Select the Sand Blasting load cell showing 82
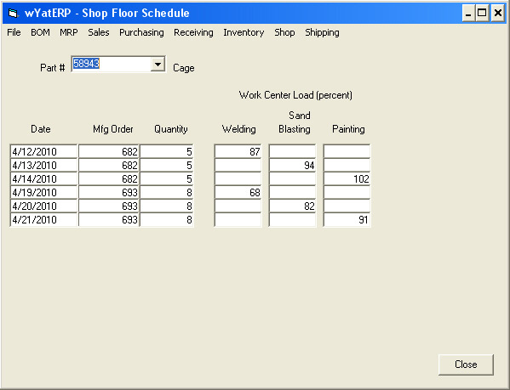This screenshot has height=390, width=510. point(292,206)
